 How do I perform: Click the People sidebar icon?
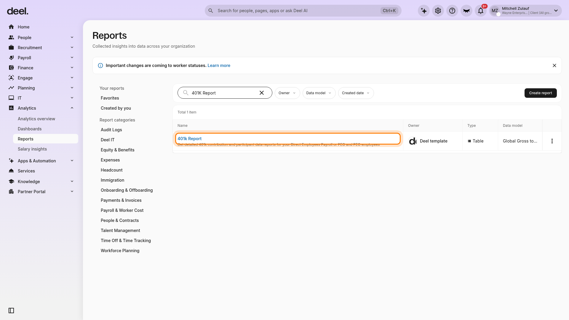coord(11,38)
